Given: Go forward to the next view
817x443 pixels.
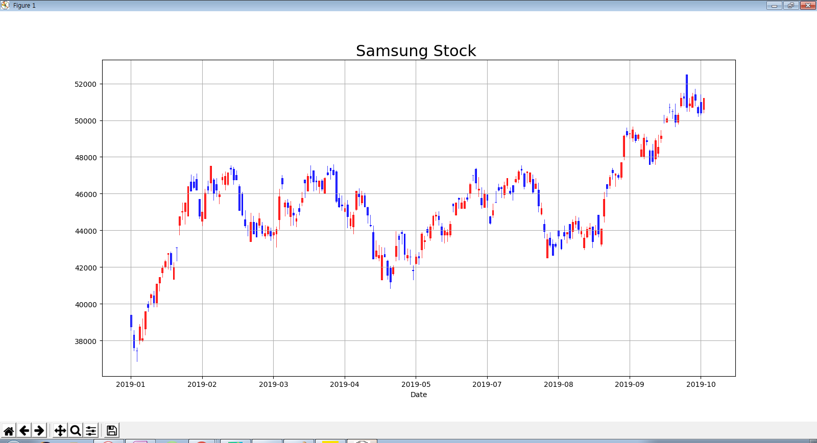Looking at the screenshot, I should (39, 430).
